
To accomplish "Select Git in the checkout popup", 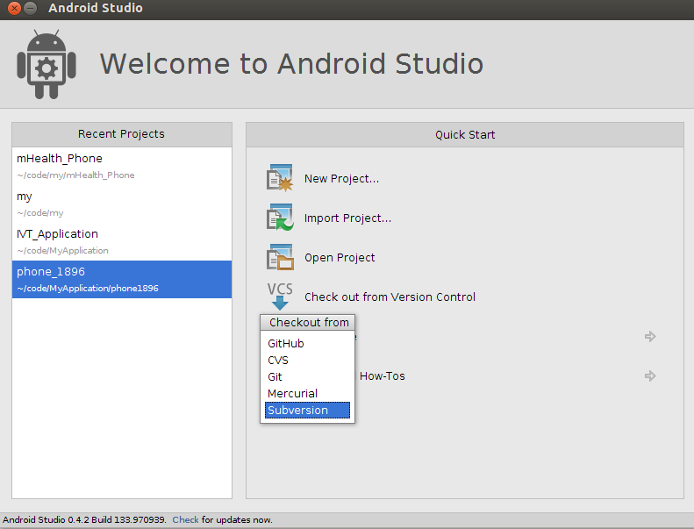I will point(307,376).
